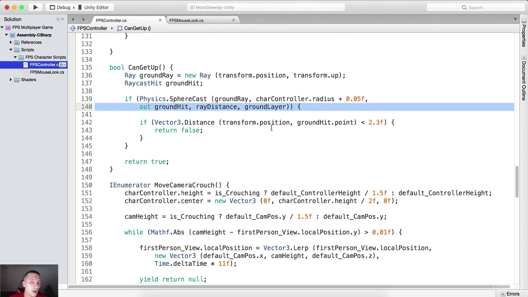Screen dimensions: 528x297
Task: Click the Errors warning icon
Action: (503, 294)
